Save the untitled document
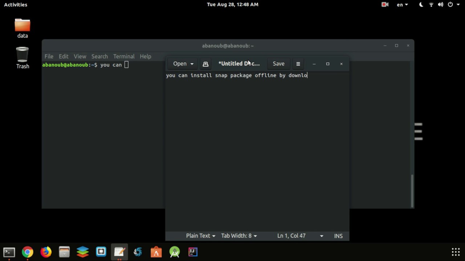 [279, 64]
